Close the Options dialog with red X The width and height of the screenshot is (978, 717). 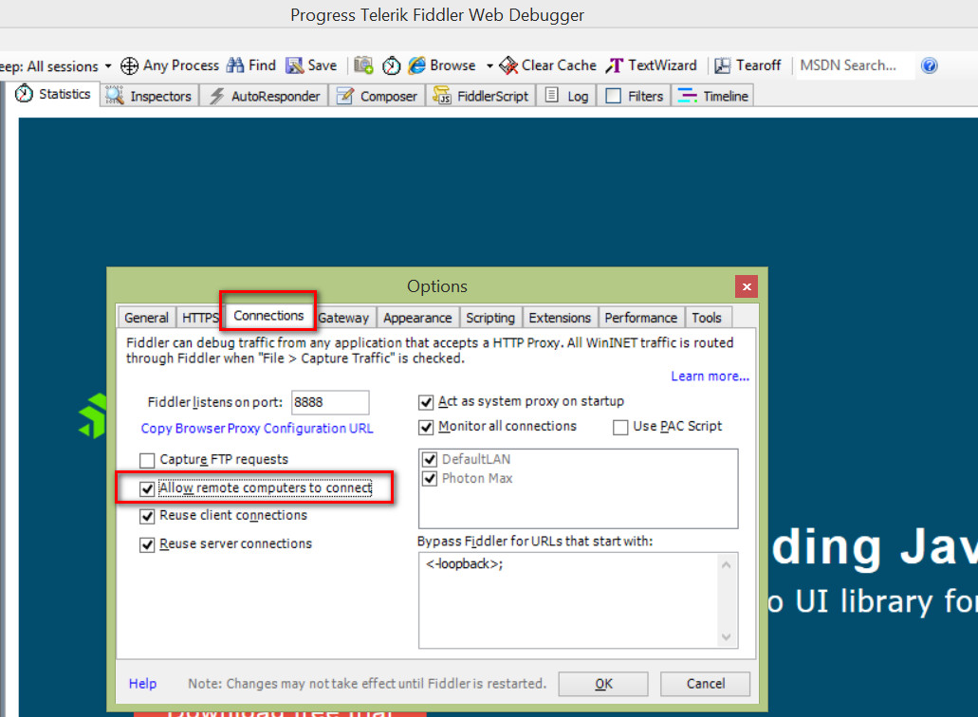[x=746, y=286]
